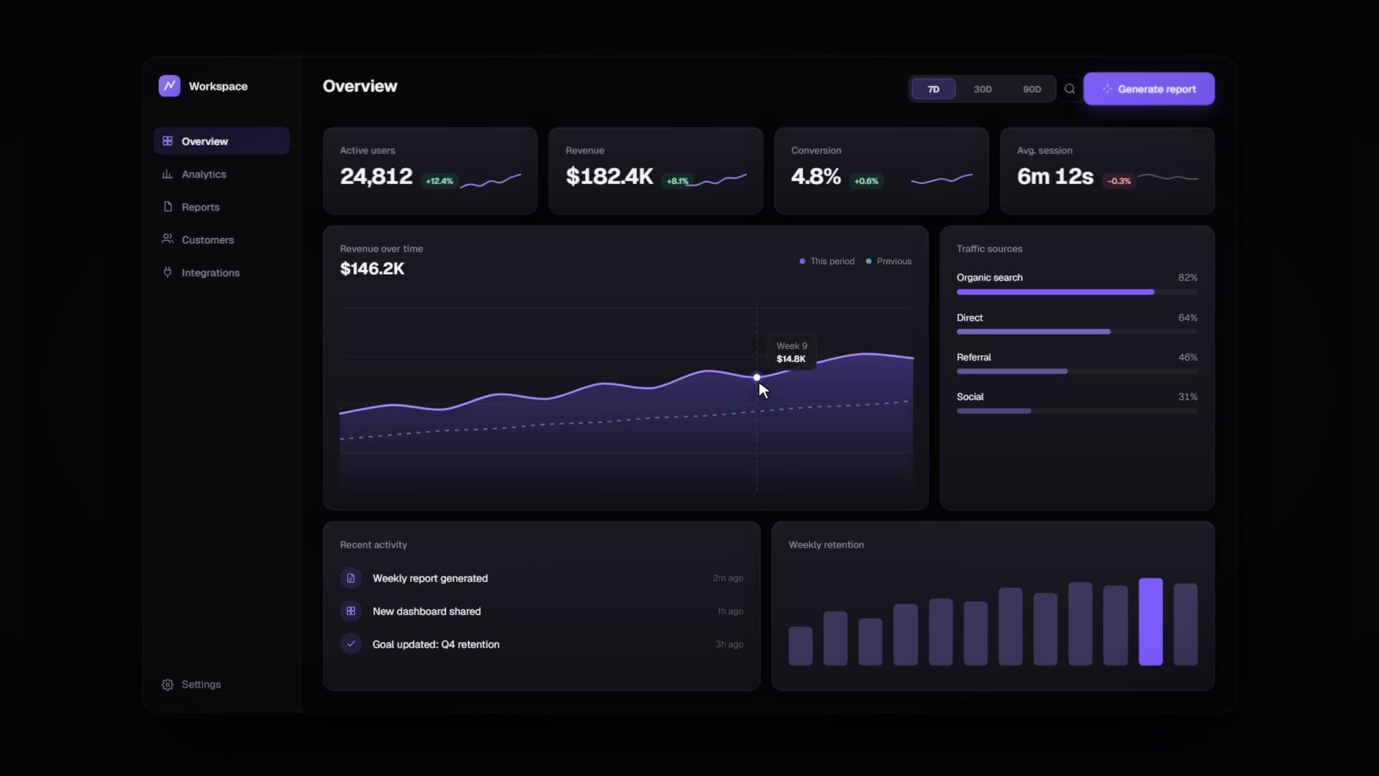
Task: Click the +12.4% badge on Active users
Action: click(439, 181)
